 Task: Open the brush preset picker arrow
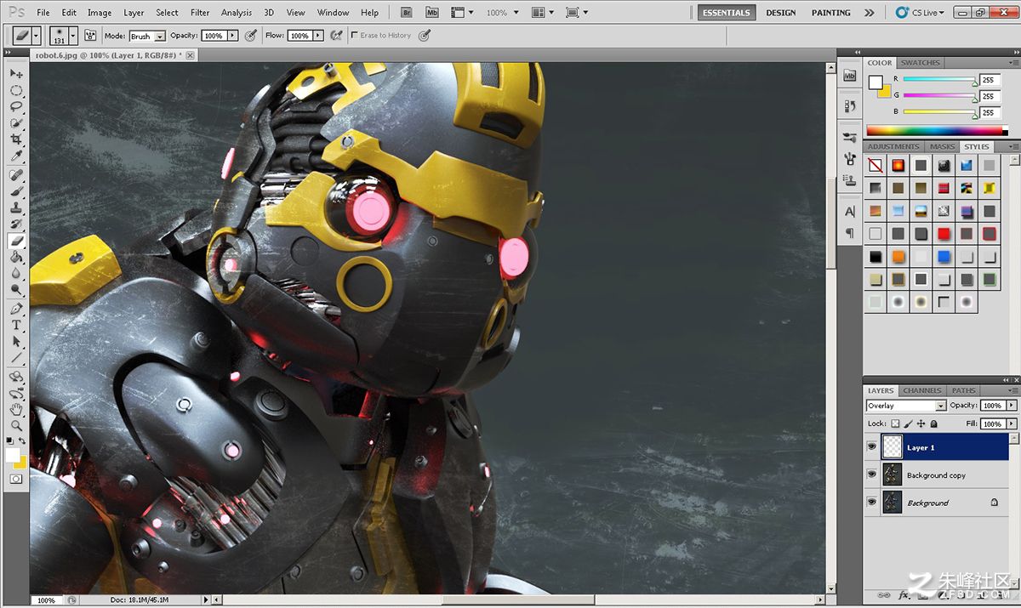coord(73,36)
